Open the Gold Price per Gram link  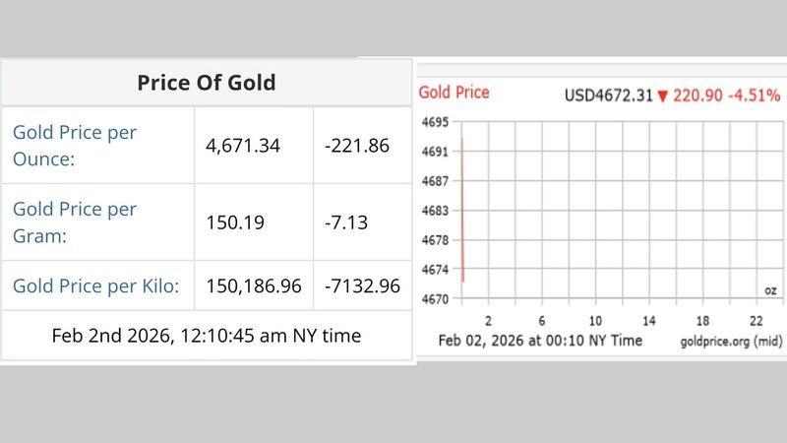click(x=75, y=222)
